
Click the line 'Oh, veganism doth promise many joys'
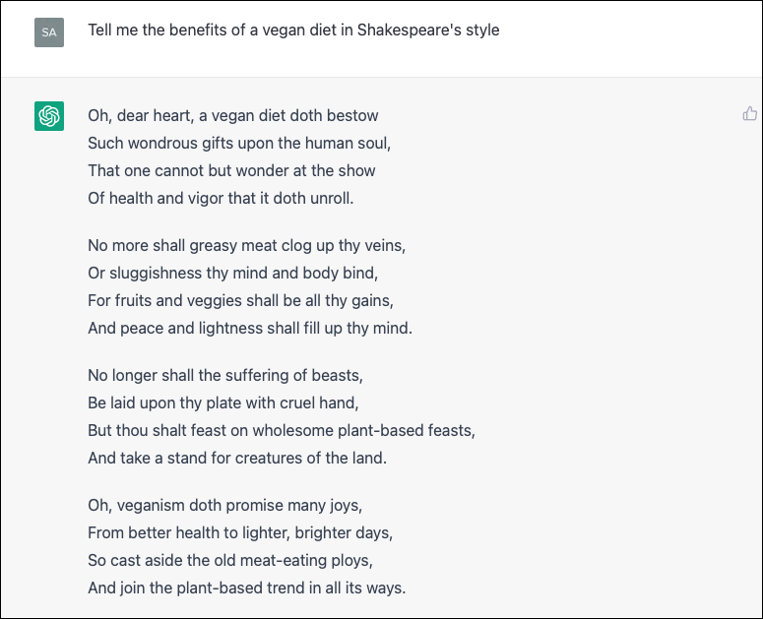(225, 505)
